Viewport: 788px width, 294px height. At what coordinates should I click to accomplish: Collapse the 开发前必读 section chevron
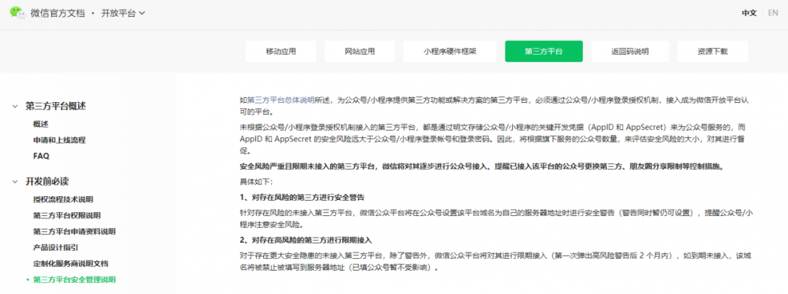(x=15, y=182)
